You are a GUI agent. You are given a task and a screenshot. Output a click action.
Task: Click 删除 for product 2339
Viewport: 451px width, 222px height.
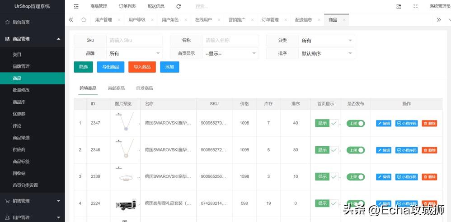pyautogui.click(x=429, y=176)
